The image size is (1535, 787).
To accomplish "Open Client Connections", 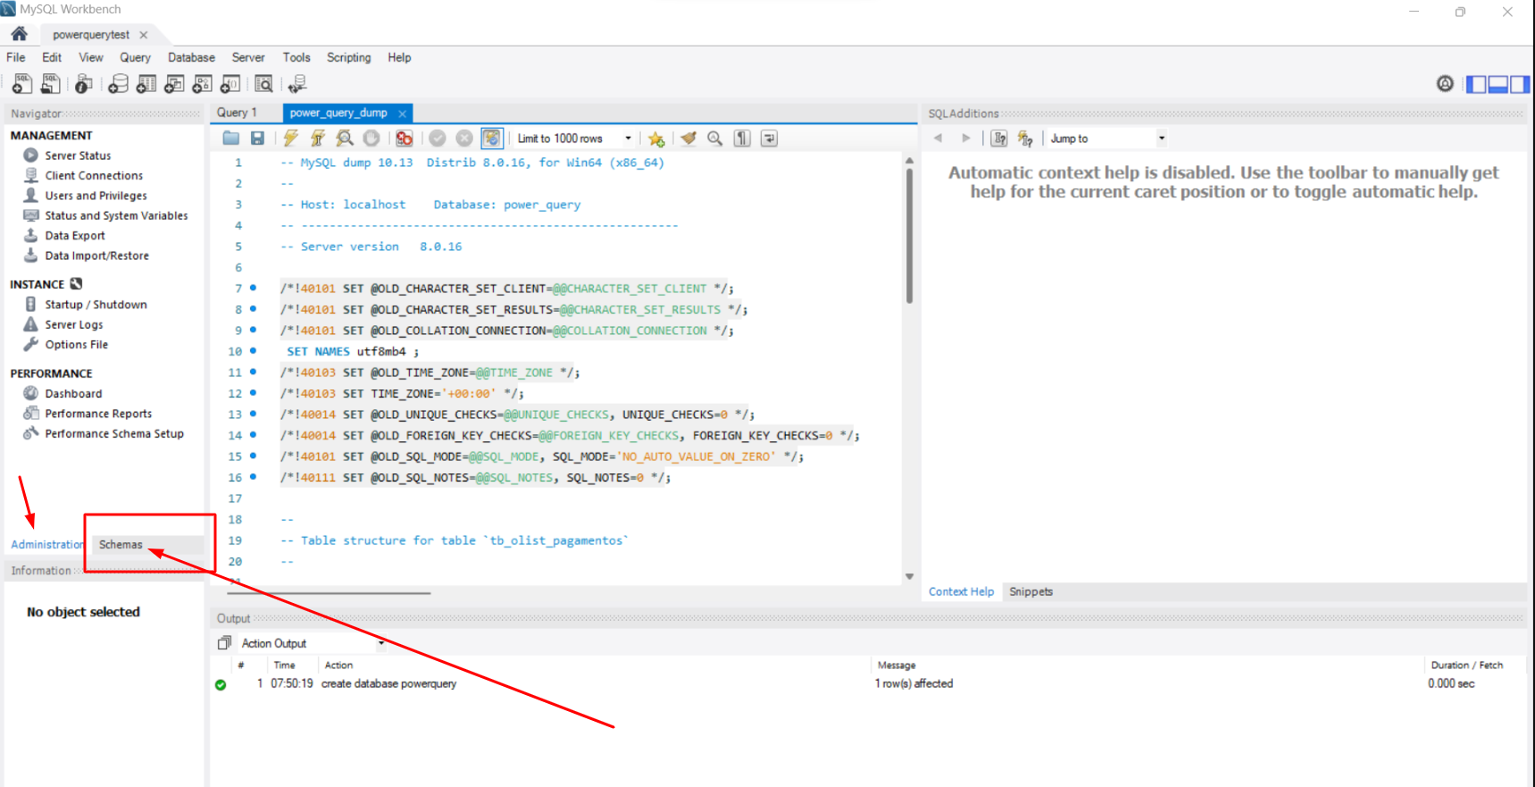I will [x=94, y=176].
